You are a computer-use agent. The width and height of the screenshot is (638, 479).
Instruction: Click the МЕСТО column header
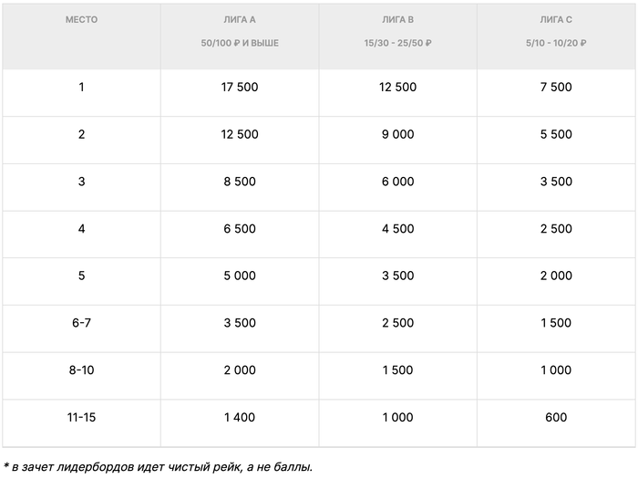[81, 19]
